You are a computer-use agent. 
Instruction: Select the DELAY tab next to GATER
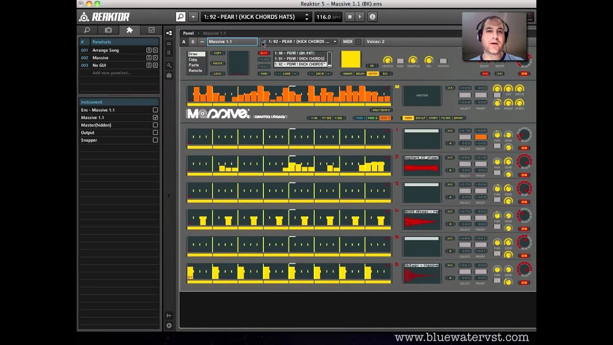point(360,74)
